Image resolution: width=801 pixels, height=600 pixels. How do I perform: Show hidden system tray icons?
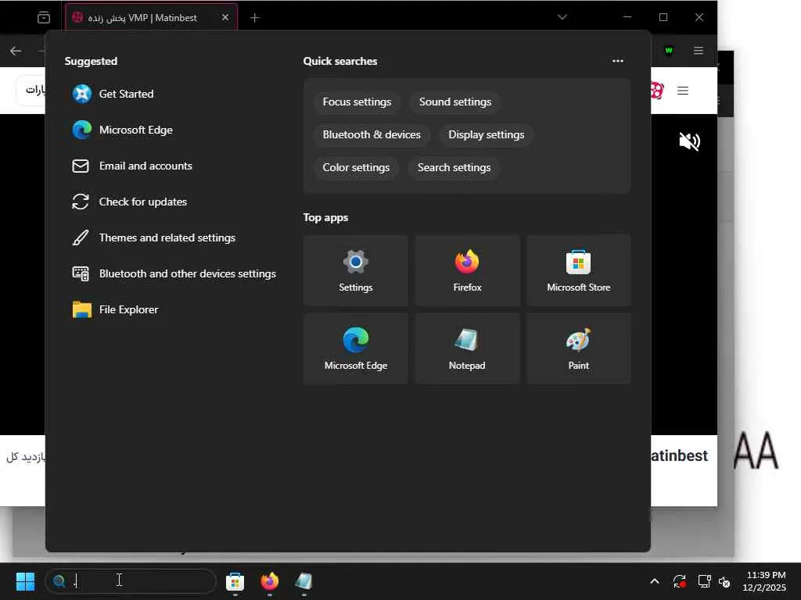tap(655, 581)
